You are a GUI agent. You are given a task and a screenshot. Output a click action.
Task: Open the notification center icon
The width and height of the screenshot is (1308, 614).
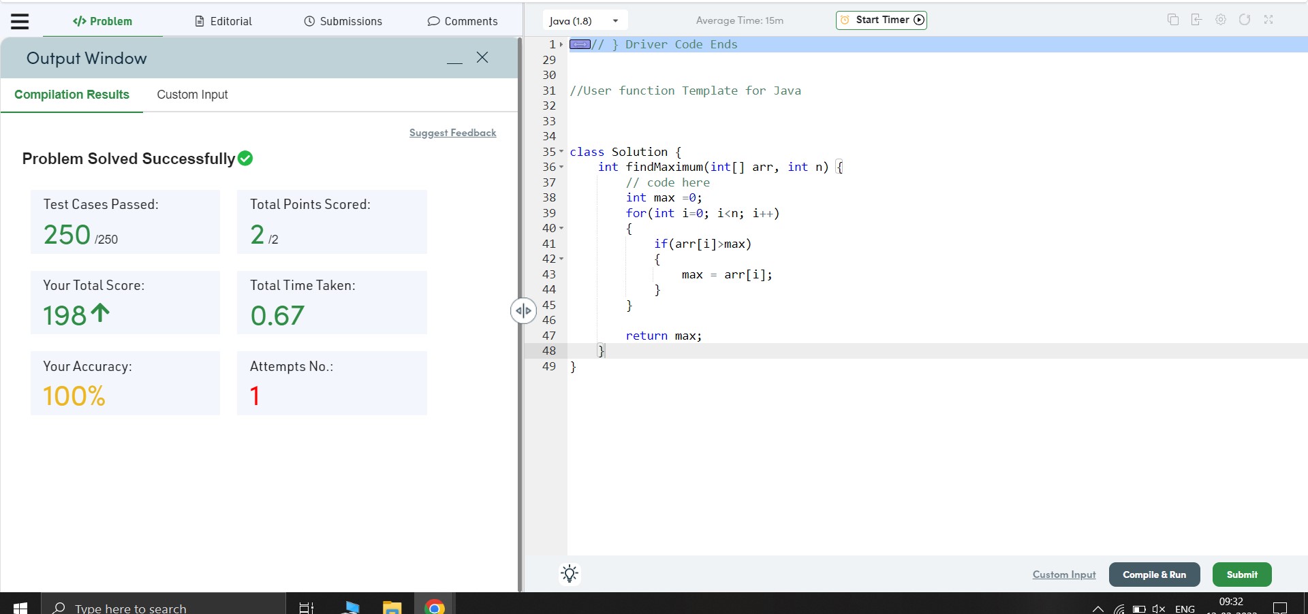(x=1280, y=608)
